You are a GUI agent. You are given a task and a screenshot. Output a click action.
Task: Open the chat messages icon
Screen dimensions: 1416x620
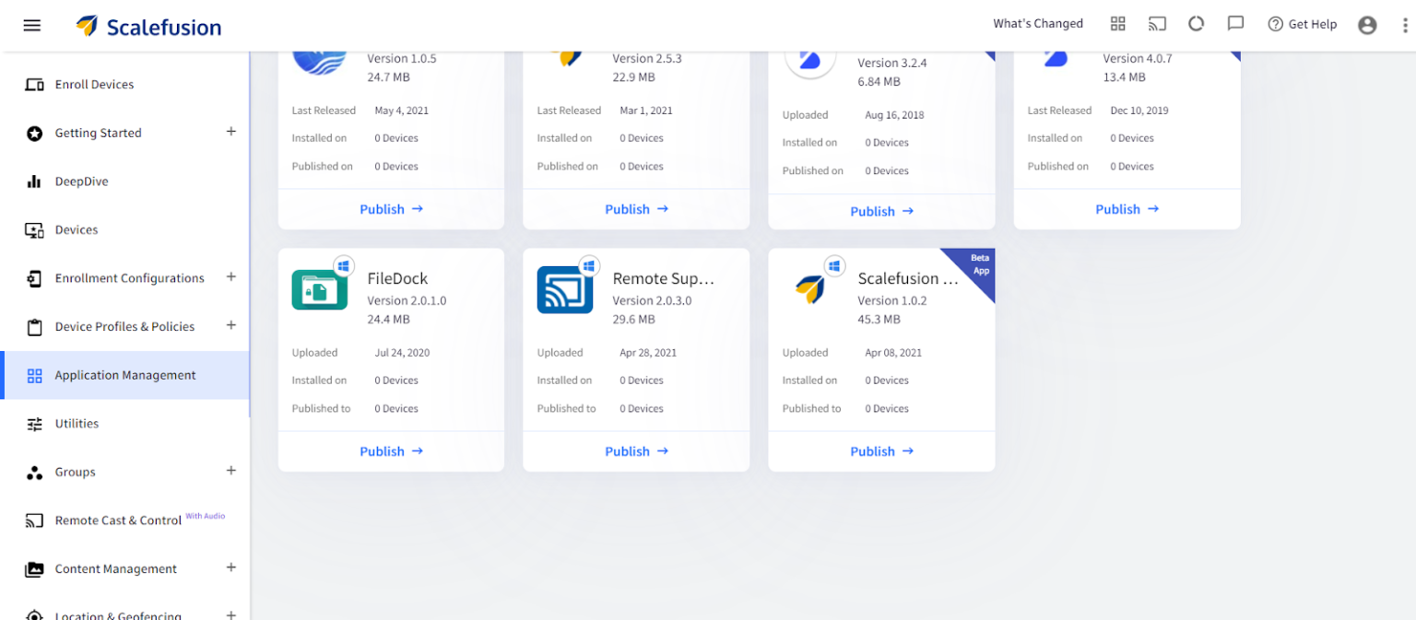coord(1235,24)
